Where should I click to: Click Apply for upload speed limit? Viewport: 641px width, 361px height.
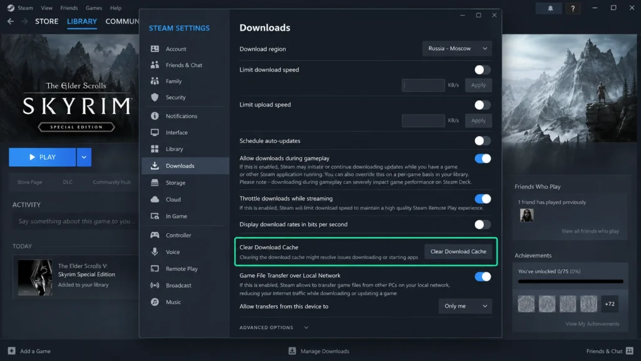(478, 120)
